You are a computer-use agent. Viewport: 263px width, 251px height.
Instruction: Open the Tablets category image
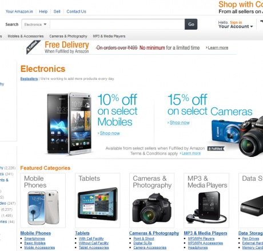pos(98,204)
